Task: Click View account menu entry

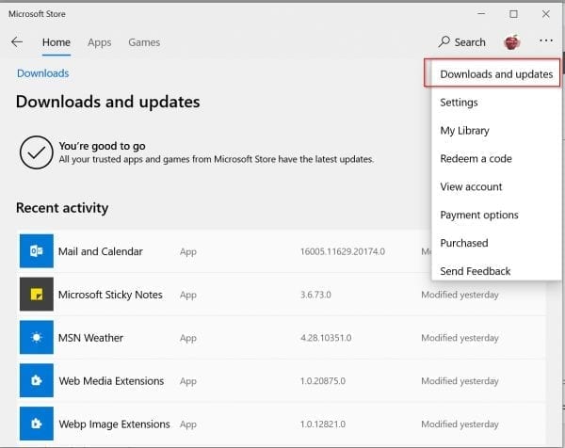Action: [x=471, y=187]
